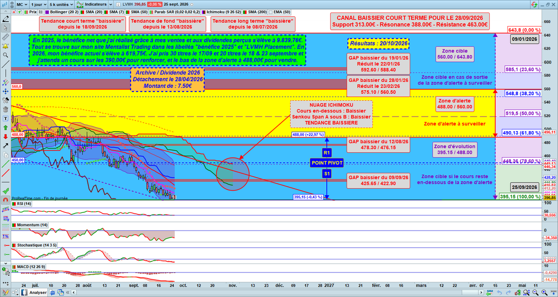Open the Momentum (14) panel label
This screenshot has height=297, width=558.
[x=30, y=225]
